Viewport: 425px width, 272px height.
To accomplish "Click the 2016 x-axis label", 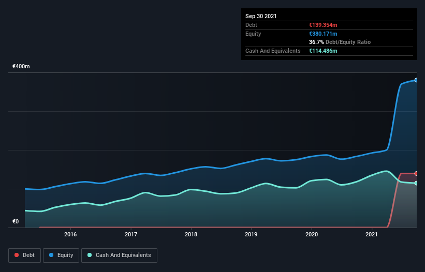I will pos(70,234).
